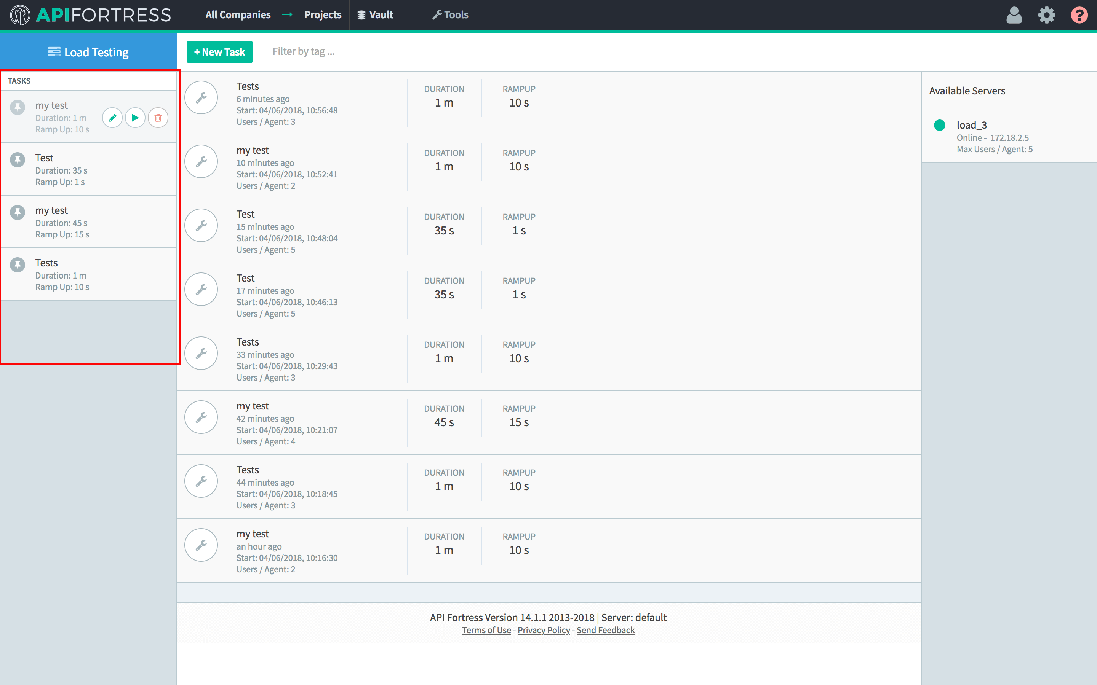Open the settings gear icon

tap(1046, 15)
